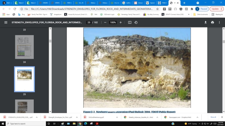Bookmark this page with star icon
Image resolution: width=225 pixels, height=126 pixels.
click(157, 9)
